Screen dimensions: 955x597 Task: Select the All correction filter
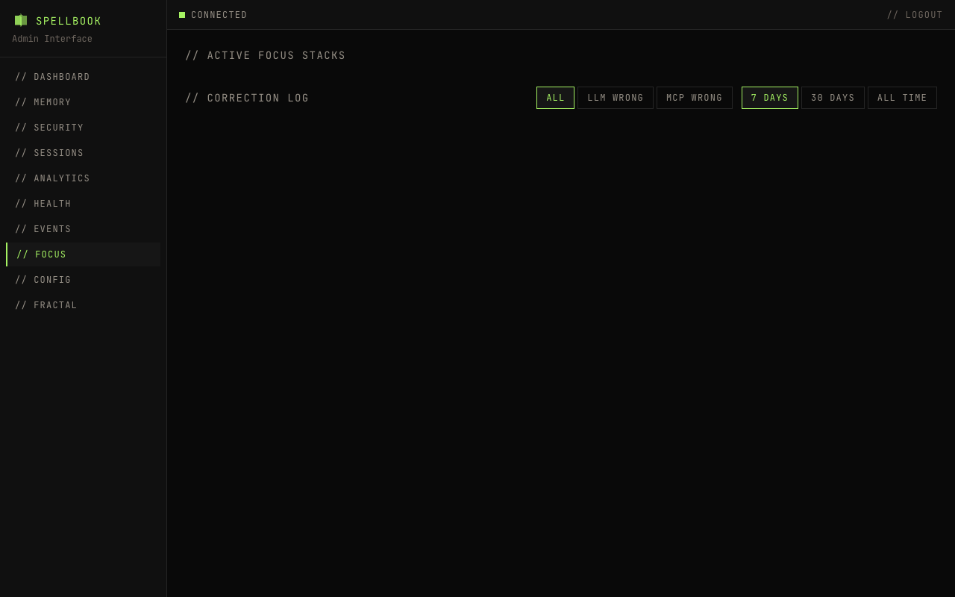[555, 98]
